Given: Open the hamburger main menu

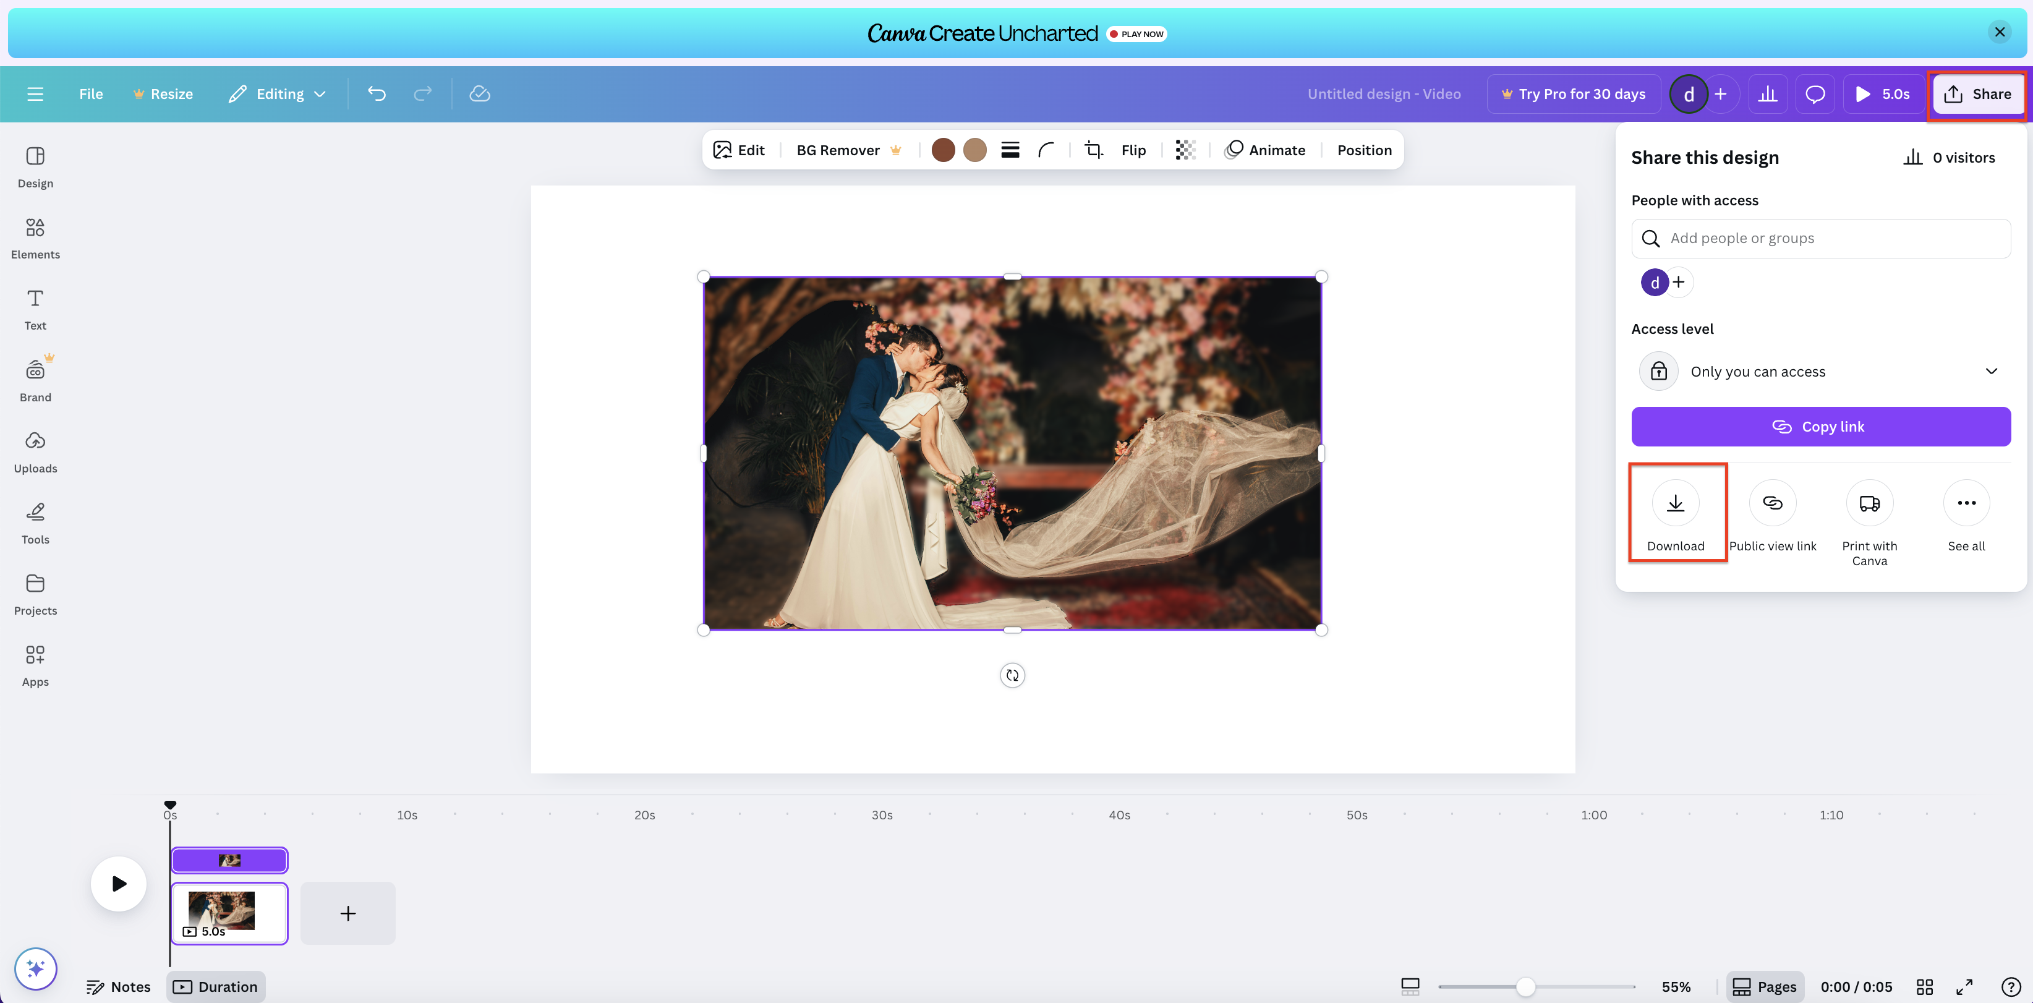Looking at the screenshot, I should pyautogui.click(x=35, y=94).
